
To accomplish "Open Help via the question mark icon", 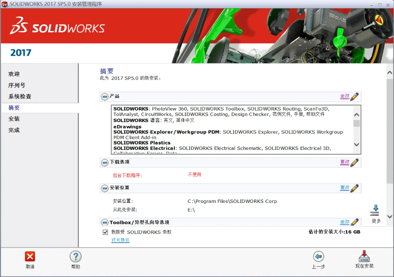I will point(75,256).
